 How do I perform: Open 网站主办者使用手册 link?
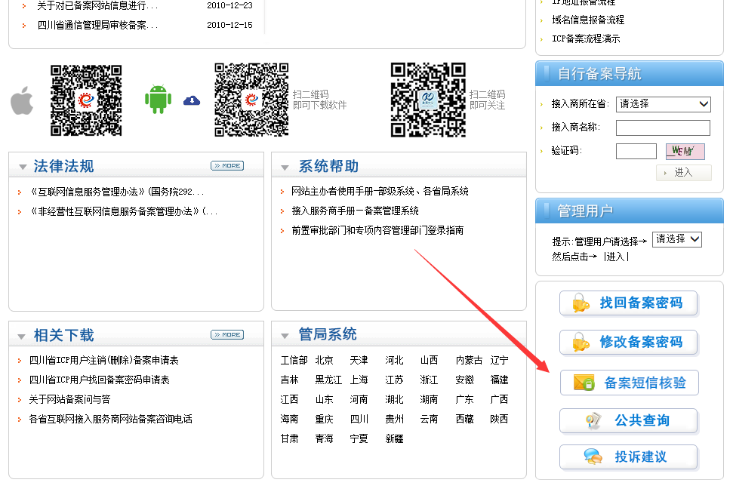tap(380, 191)
